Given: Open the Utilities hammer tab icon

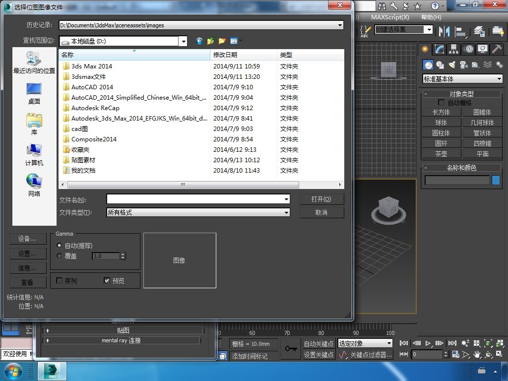Looking at the screenshot, I should (x=497, y=49).
